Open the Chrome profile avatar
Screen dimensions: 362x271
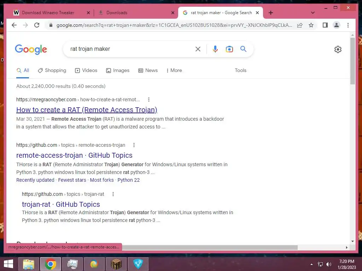point(337,25)
